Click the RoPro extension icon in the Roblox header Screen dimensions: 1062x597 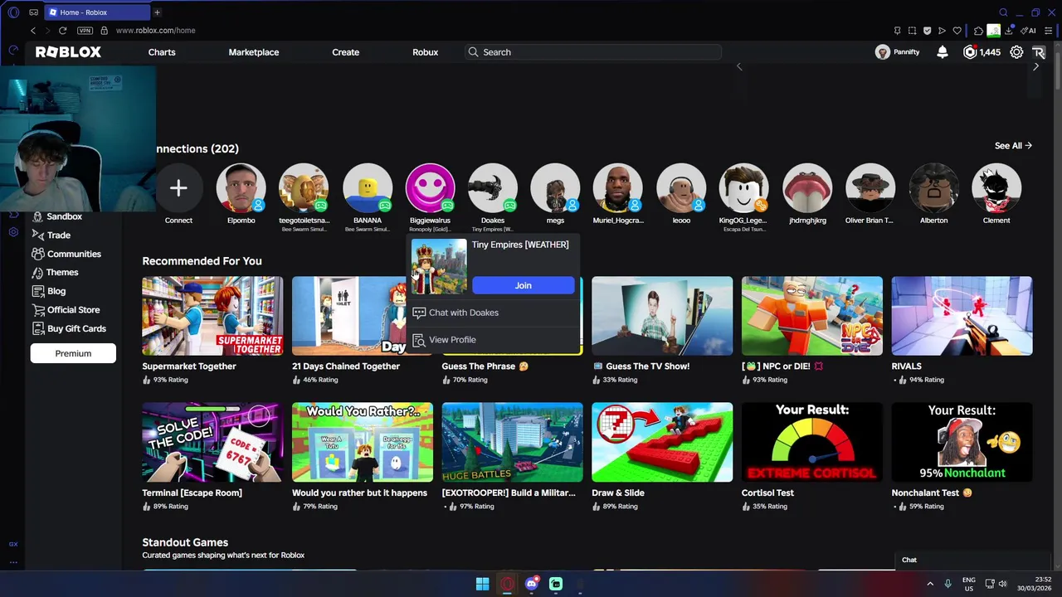(x=1039, y=52)
